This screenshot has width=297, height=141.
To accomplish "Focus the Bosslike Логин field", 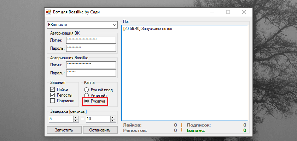I will (x=91, y=65).
